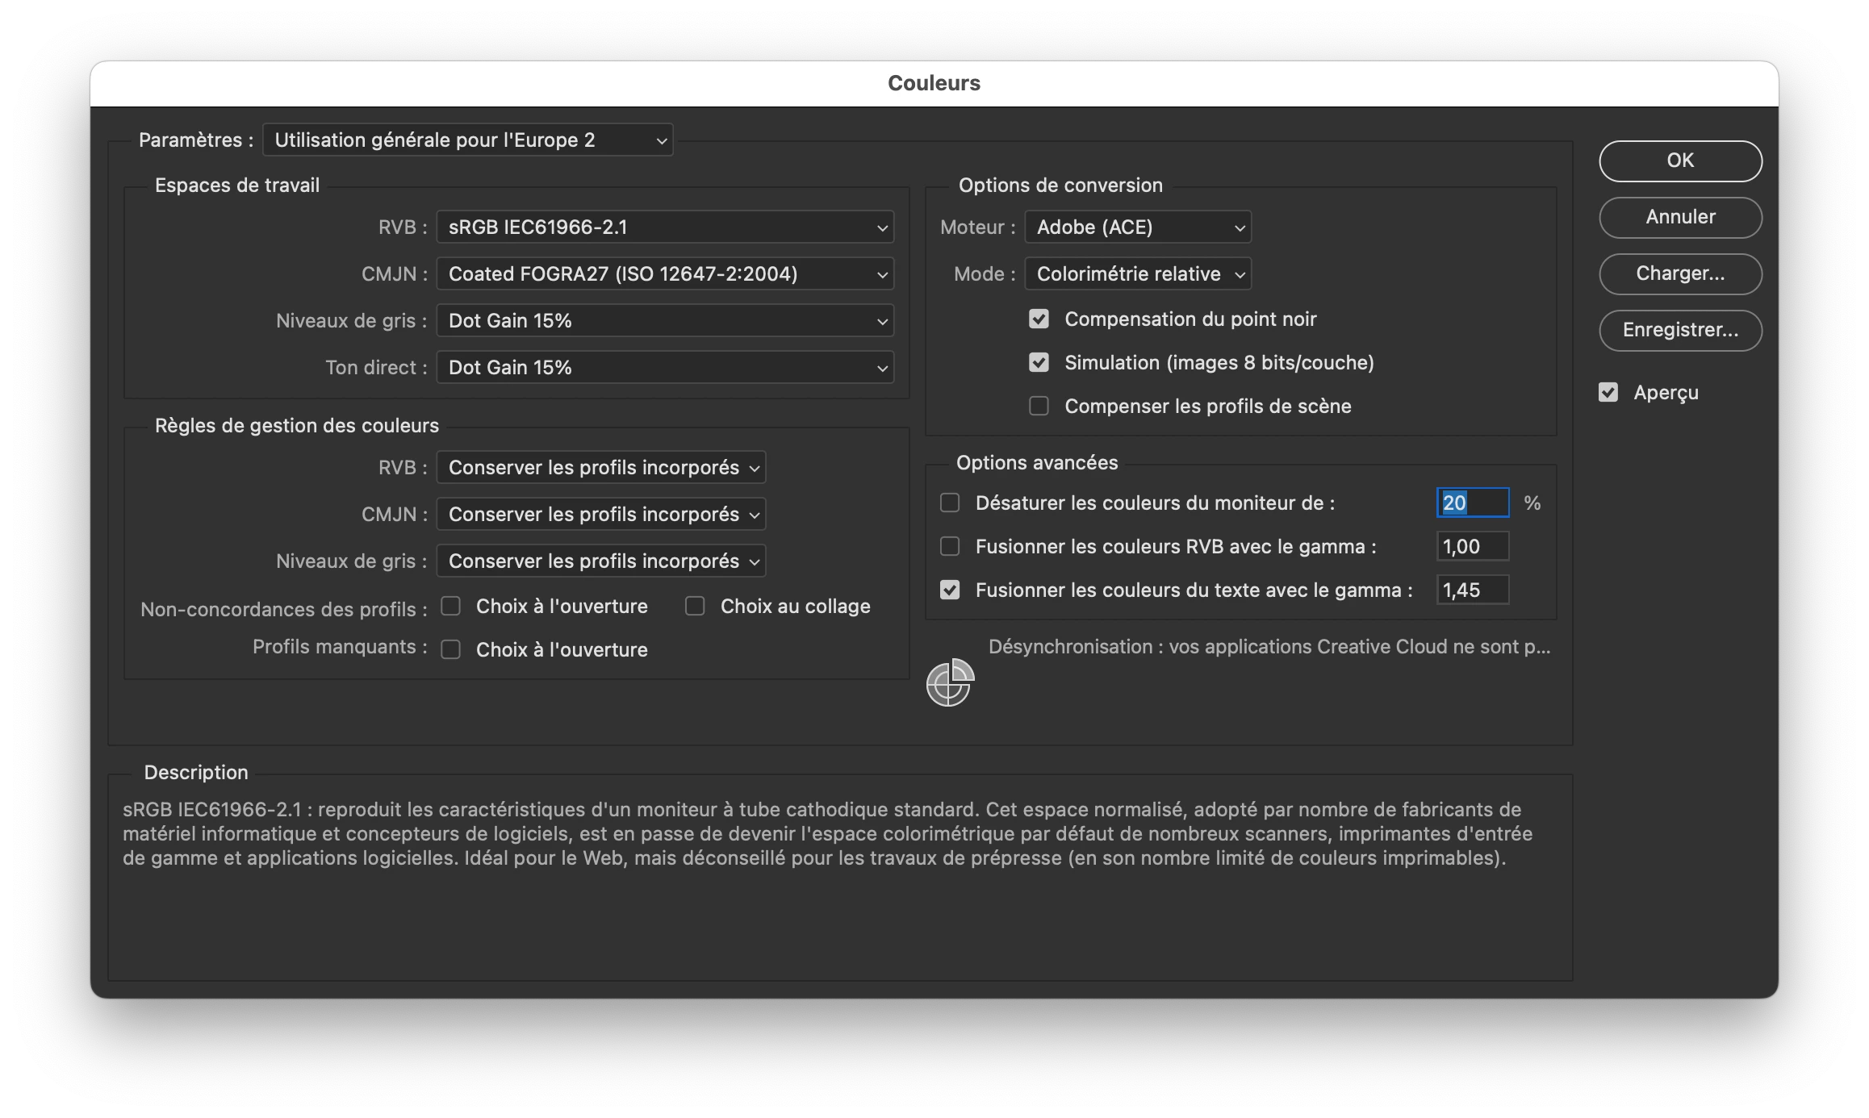Enable Compenser les profils de scène checkbox

point(1039,406)
